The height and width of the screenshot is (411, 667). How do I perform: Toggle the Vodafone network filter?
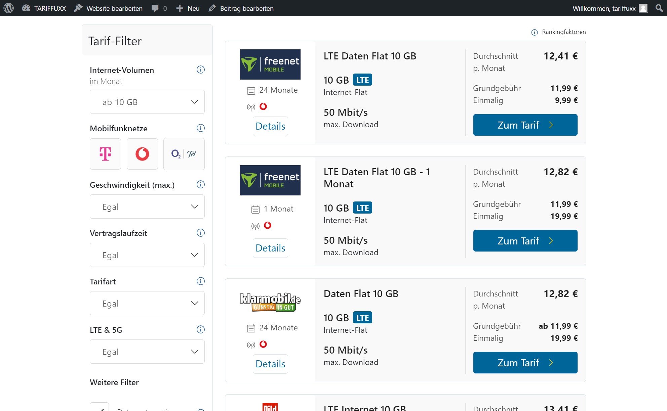click(x=142, y=154)
